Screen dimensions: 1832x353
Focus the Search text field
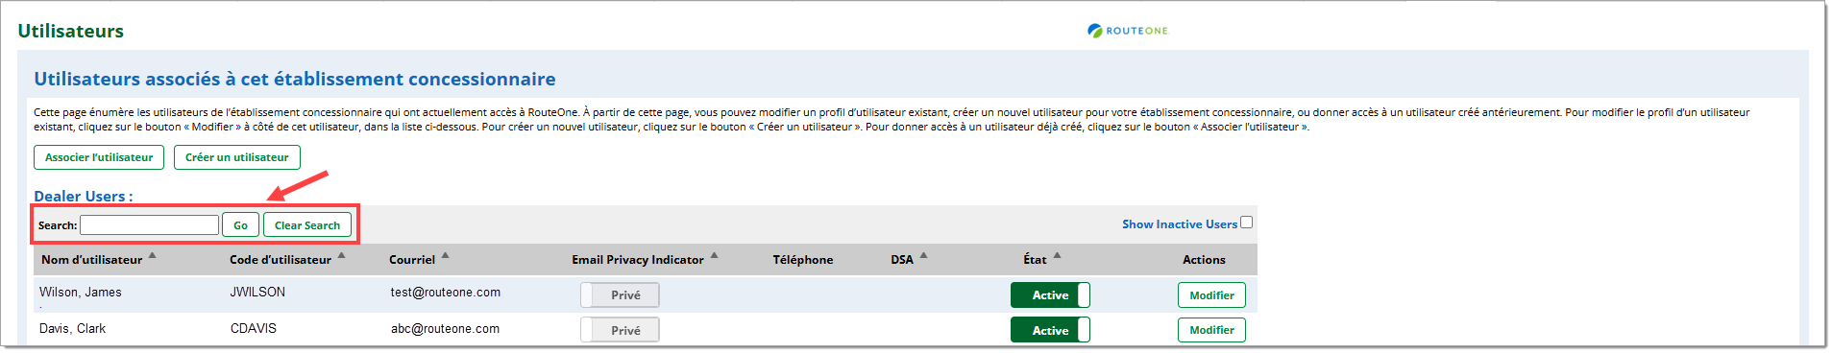(x=149, y=225)
